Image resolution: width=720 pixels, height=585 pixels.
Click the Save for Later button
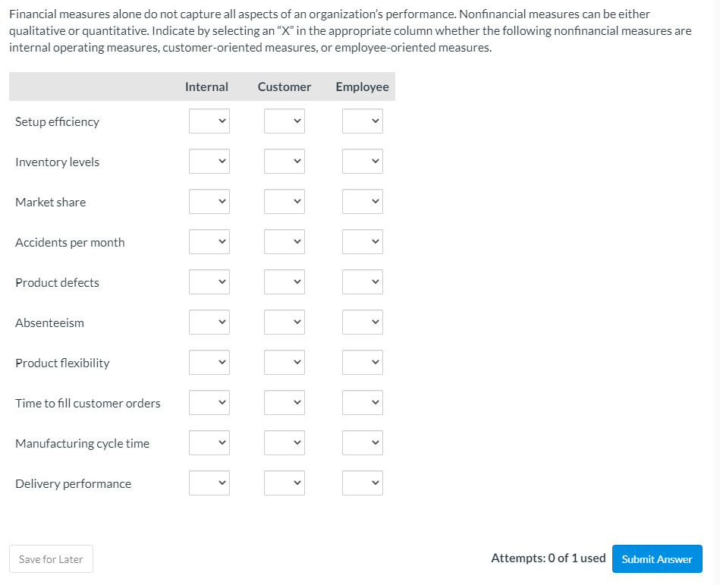pyautogui.click(x=51, y=559)
